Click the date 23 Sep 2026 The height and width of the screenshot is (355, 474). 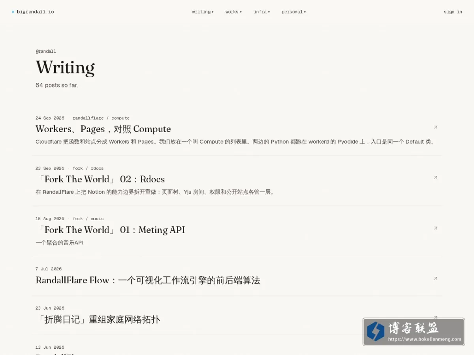50,168
